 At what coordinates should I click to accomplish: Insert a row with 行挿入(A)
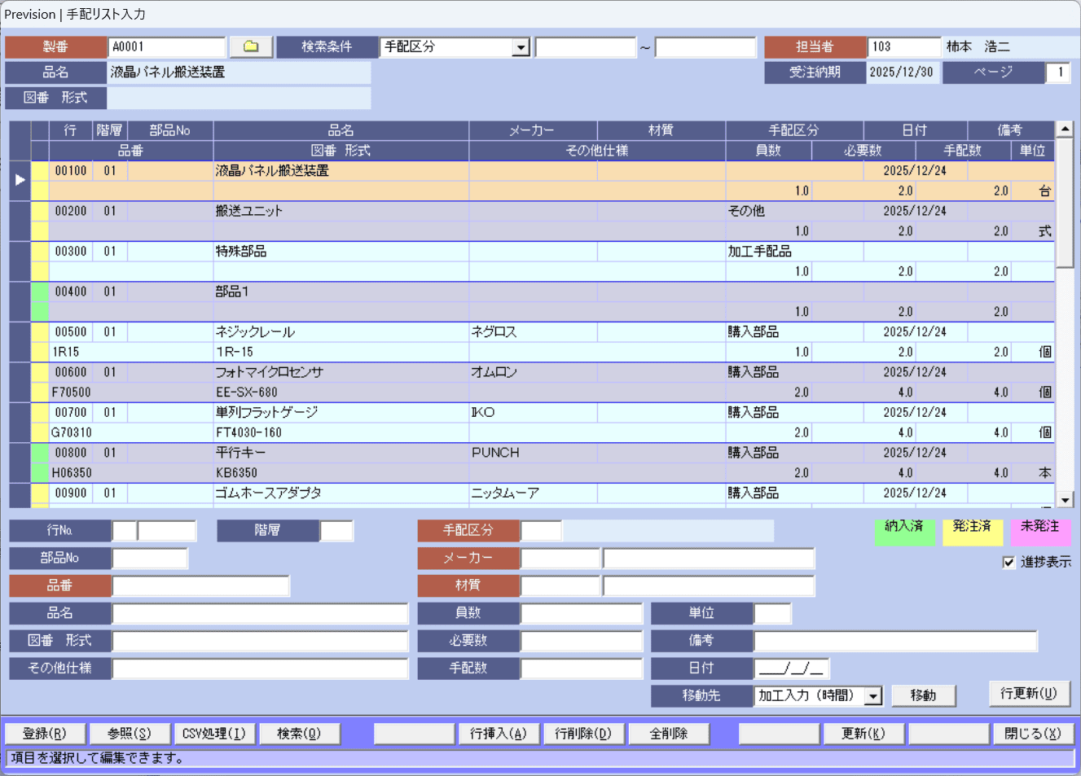pyautogui.click(x=499, y=734)
